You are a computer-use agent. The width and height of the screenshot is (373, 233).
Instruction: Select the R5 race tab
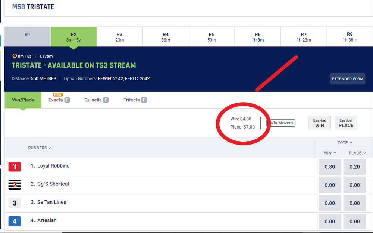(x=211, y=37)
